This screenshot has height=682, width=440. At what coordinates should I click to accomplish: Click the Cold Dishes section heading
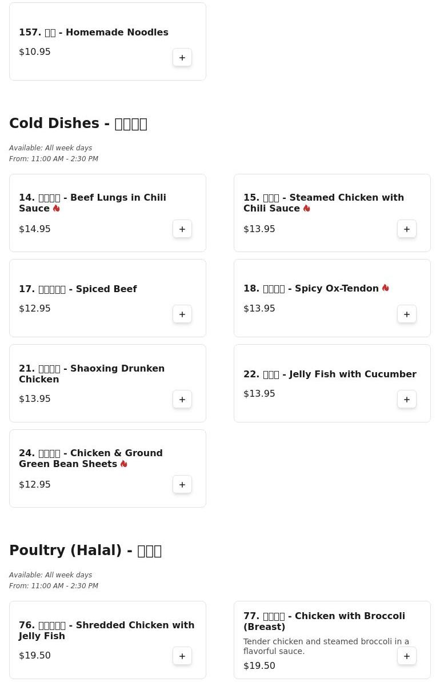[78, 123]
